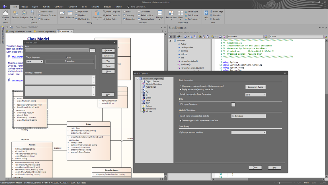Select Always synchronize with existing file
Image resolution: width=328 pixels, height=185 pixels.
point(181,86)
